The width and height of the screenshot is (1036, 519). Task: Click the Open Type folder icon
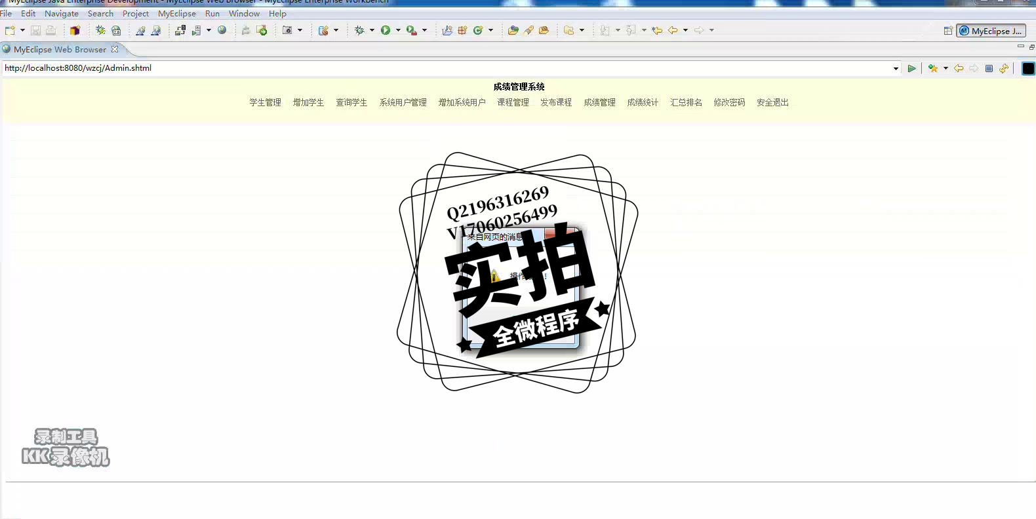tap(513, 30)
